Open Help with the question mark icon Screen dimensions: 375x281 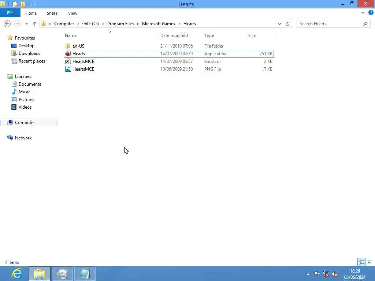(x=371, y=13)
